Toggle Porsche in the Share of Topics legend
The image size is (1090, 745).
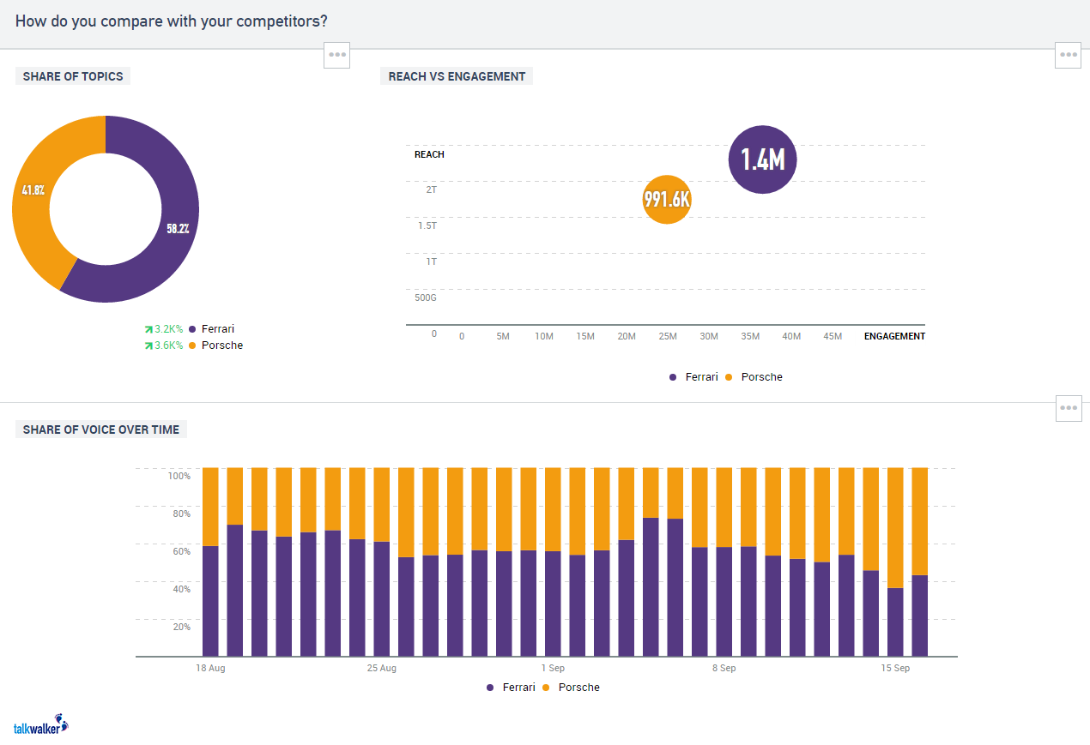(x=215, y=345)
